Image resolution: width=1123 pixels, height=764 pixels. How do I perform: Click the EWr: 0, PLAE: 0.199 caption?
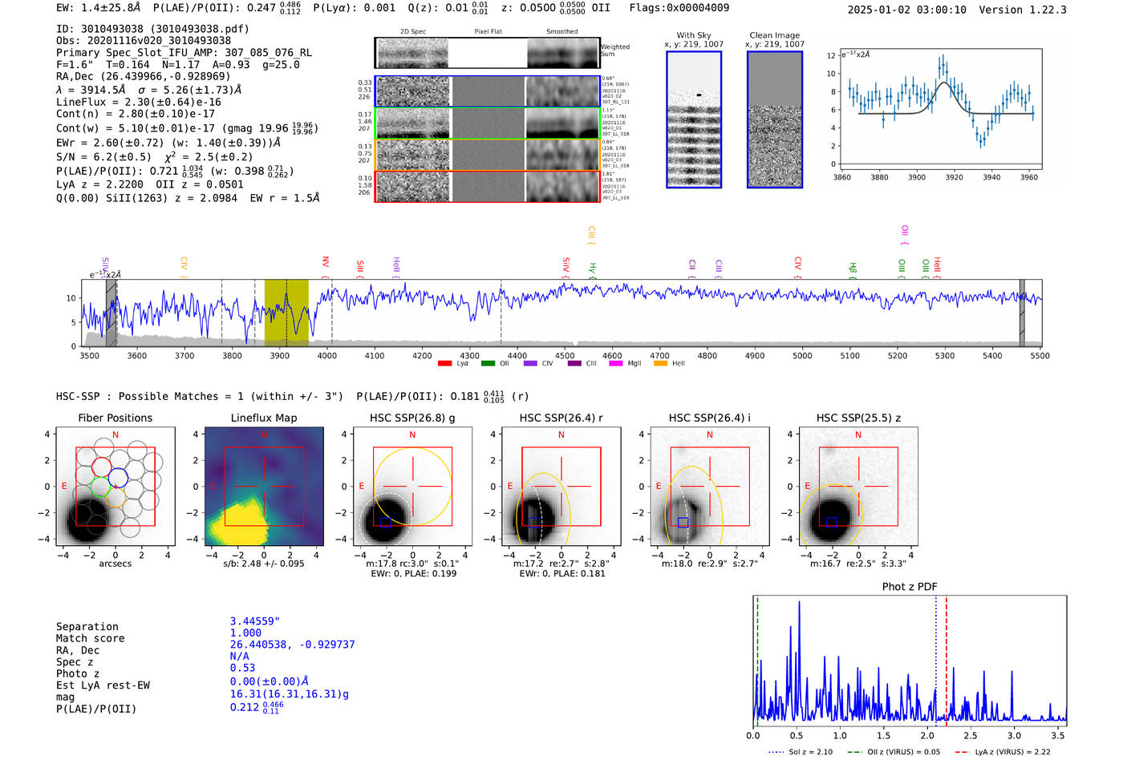tap(414, 574)
